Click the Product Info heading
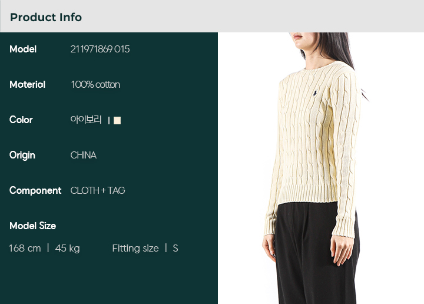Screen dimensions: 424x304 pyautogui.click(x=46, y=17)
